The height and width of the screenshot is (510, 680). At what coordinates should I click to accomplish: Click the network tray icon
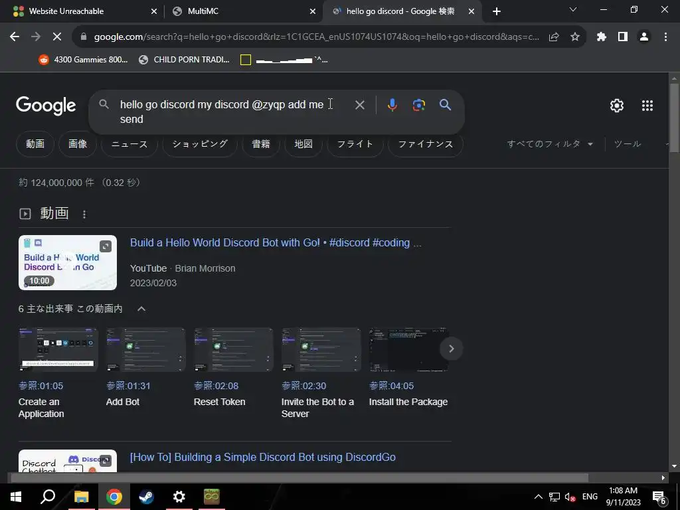pos(554,497)
